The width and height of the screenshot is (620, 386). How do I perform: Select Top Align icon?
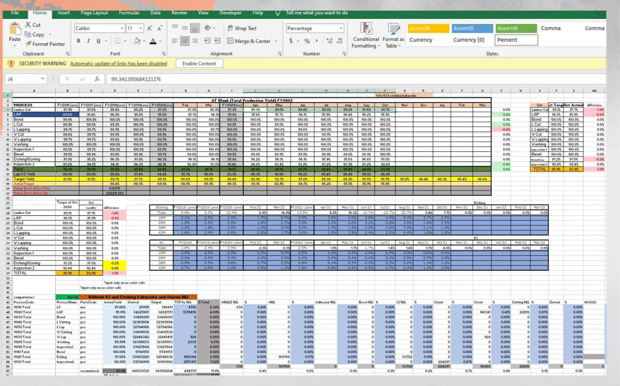tap(175, 28)
